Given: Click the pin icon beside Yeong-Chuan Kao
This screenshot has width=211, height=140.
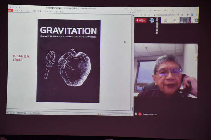Looking at the screenshot, I should click(136, 114).
